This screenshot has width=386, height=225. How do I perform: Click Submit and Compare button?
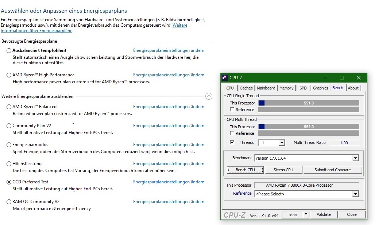tap(333, 170)
